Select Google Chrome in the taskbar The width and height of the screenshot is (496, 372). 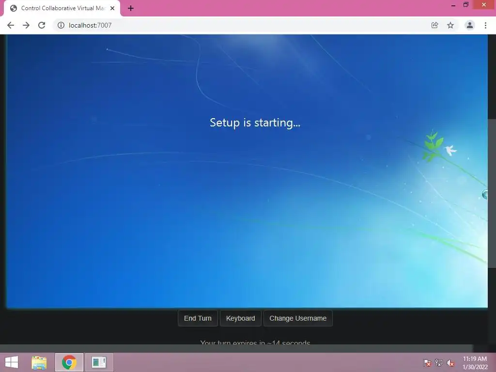pyautogui.click(x=69, y=362)
